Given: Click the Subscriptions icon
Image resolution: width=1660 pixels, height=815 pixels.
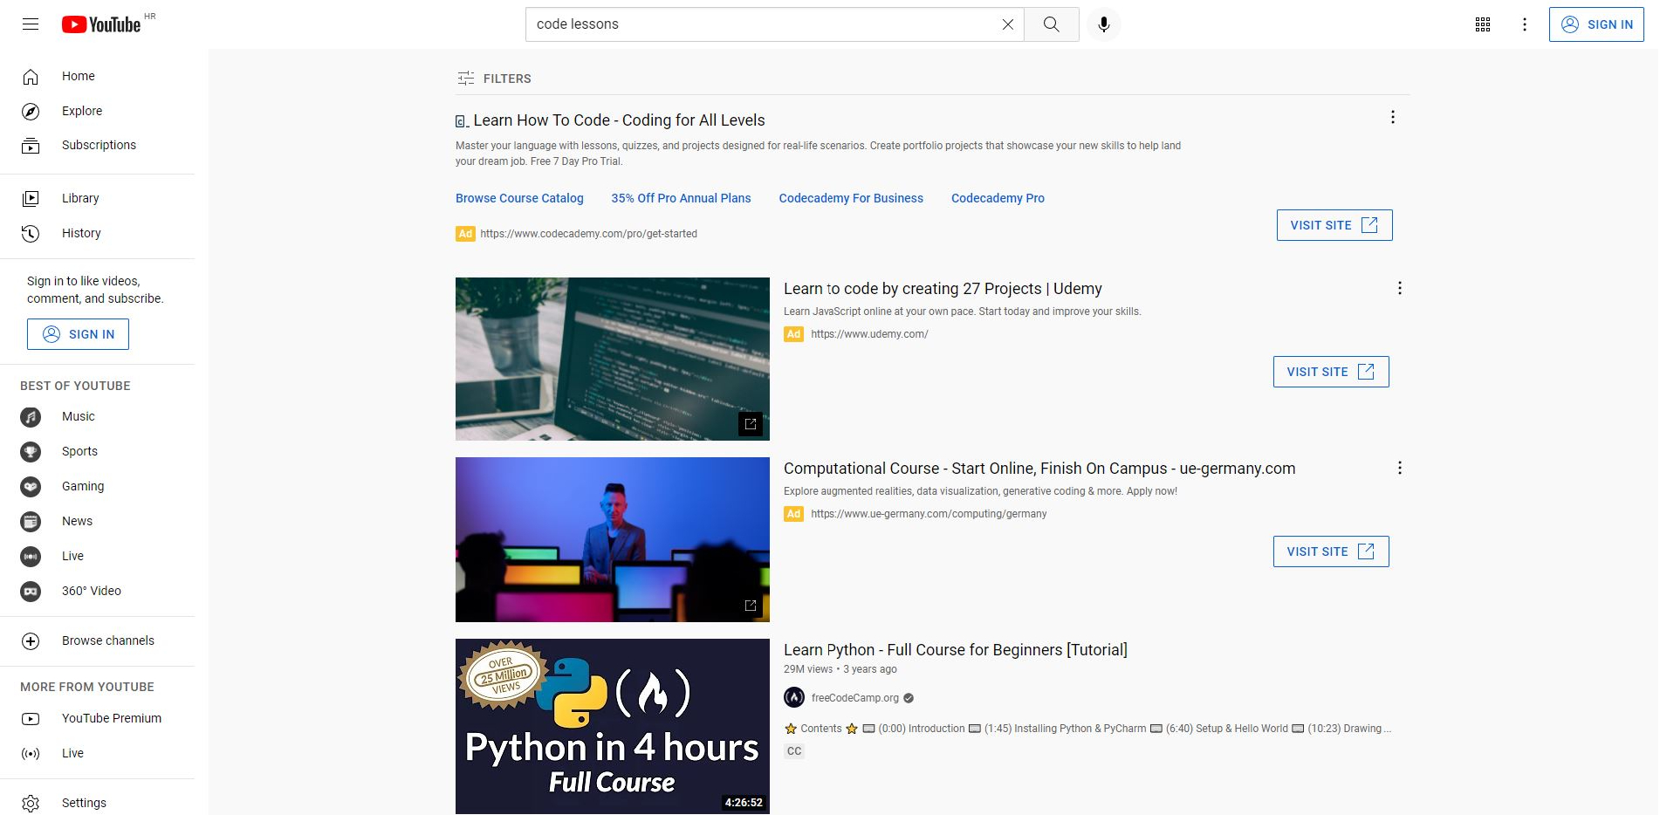Looking at the screenshot, I should [x=31, y=146].
